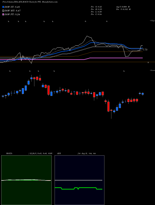Click the 'Pre C: 8.54' value

pyautogui.click(x=96, y=14)
